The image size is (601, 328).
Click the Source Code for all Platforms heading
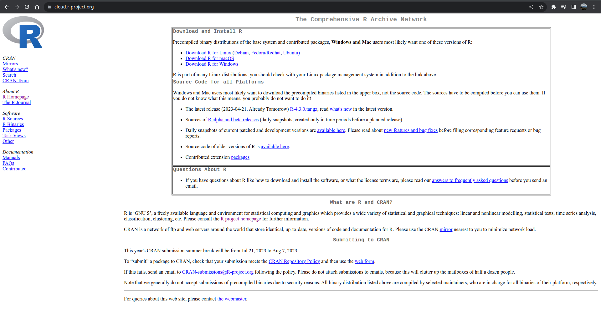tap(218, 82)
